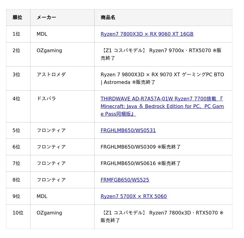Click the 10位 rank cell
The width and height of the screenshot is (244, 238).
(18, 217)
